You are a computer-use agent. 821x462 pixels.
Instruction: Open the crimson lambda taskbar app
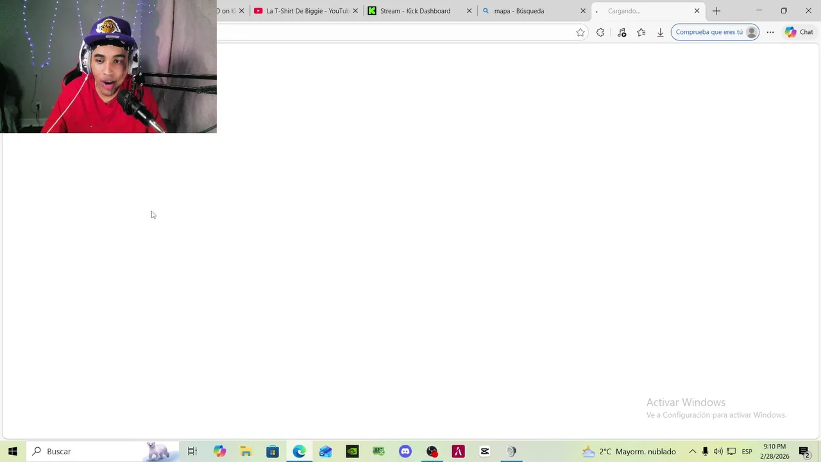point(458,451)
